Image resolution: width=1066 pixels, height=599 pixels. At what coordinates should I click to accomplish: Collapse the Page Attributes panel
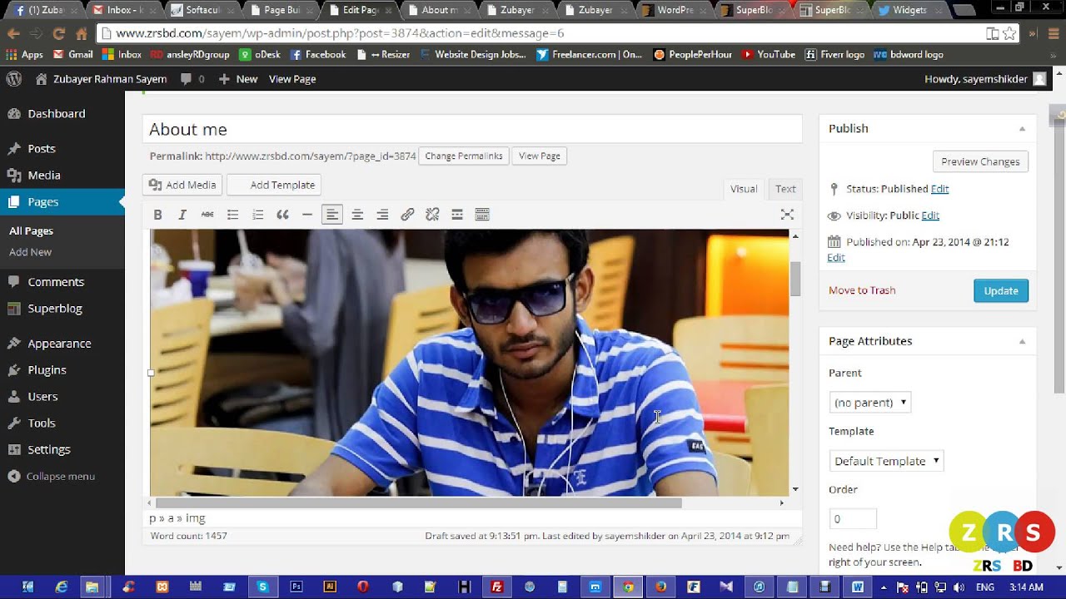[1022, 341]
